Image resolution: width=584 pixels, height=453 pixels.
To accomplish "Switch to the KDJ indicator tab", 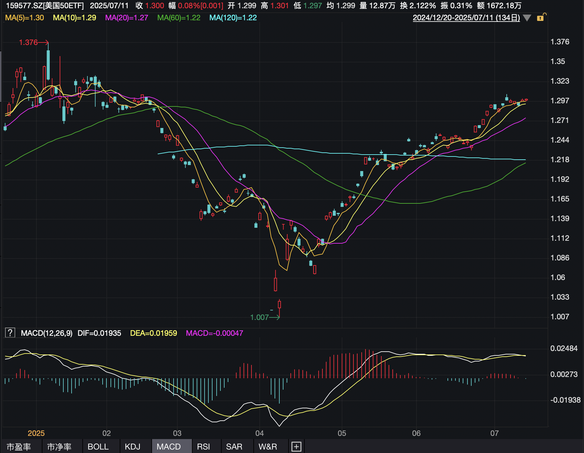I will pos(132,447).
